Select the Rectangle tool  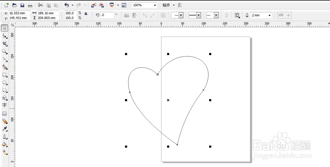(5, 75)
